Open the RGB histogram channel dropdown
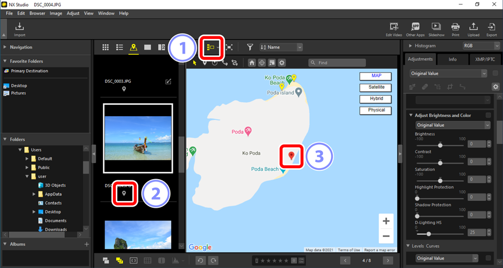 (x=481, y=46)
